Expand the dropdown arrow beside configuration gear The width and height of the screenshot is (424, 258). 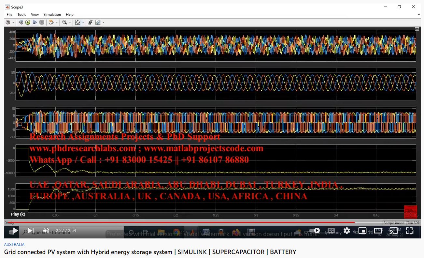(13, 23)
